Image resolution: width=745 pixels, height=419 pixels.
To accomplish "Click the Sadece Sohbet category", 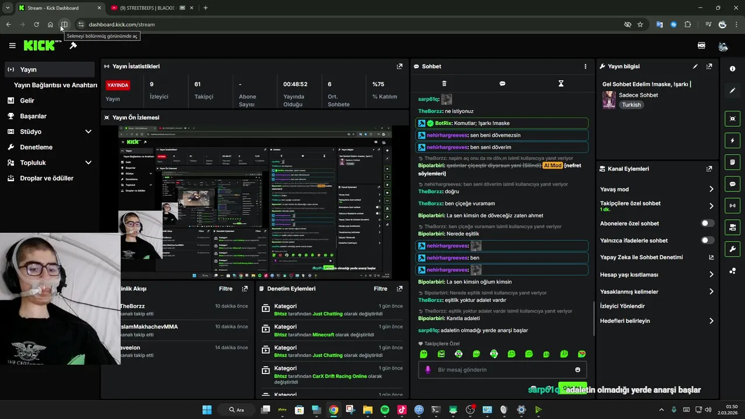I will pos(638,95).
